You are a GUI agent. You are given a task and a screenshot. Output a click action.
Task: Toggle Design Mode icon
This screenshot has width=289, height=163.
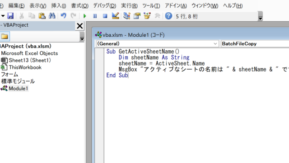(116, 16)
